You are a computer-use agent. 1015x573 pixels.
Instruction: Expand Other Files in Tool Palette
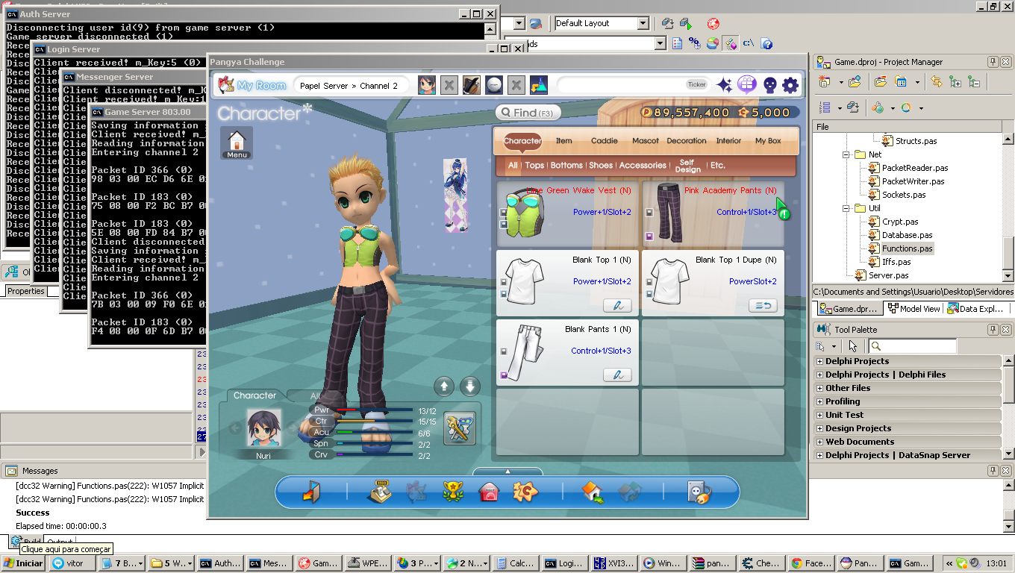(820, 388)
